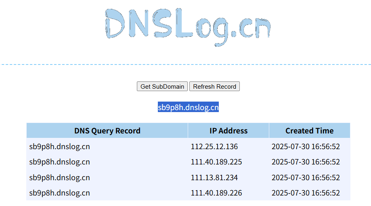This screenshot has height=206, width=371.
Task: Click the Get SubDomain button
Action: (162, 86)
